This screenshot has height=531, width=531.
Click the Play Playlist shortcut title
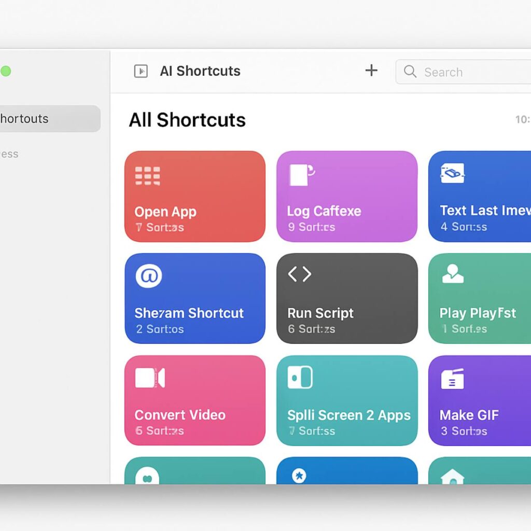[478, 313]
